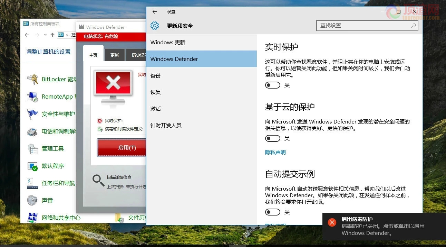The width and height of the screenshot is (446, 247).
Task: Click the magnifier icon beside 扫描详细信息
Action: coord(98,181)
